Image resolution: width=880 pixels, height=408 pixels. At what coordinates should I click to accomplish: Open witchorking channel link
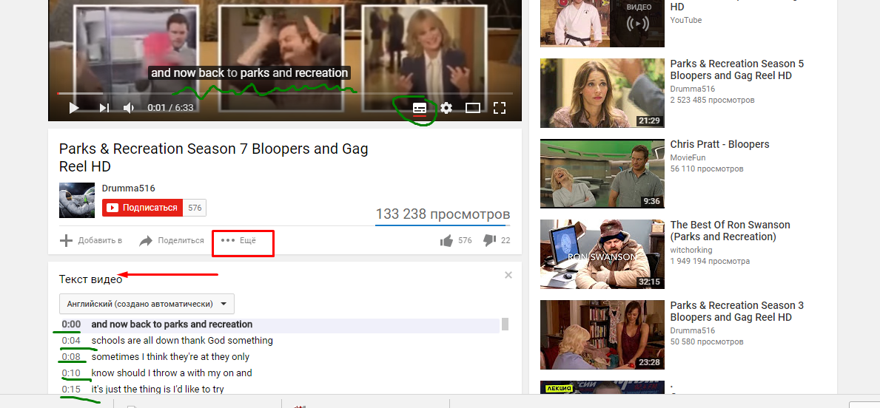coord(691,250)
